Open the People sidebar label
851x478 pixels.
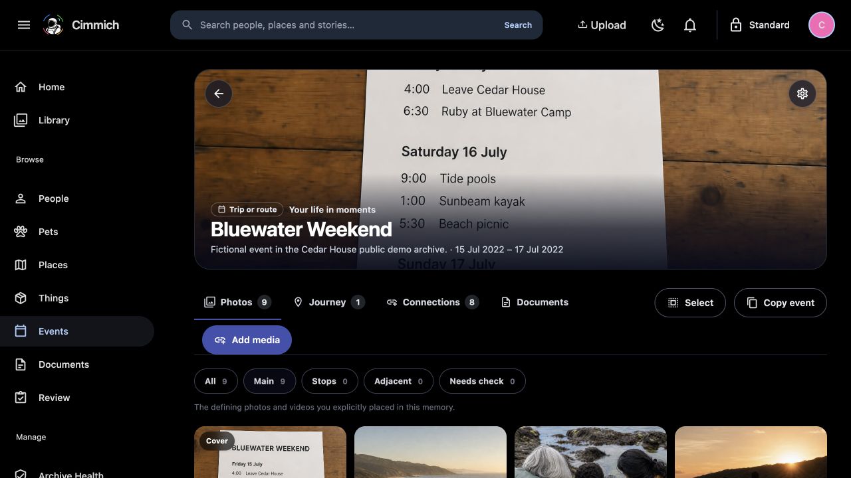pyautogui.click(x=53, y=199)
